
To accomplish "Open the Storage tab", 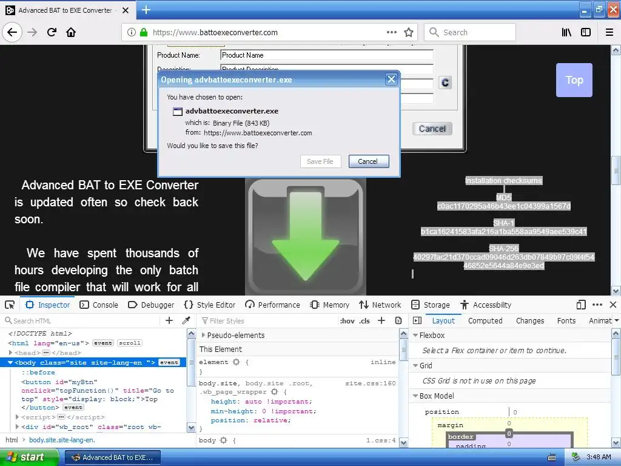I will [430, 305].
